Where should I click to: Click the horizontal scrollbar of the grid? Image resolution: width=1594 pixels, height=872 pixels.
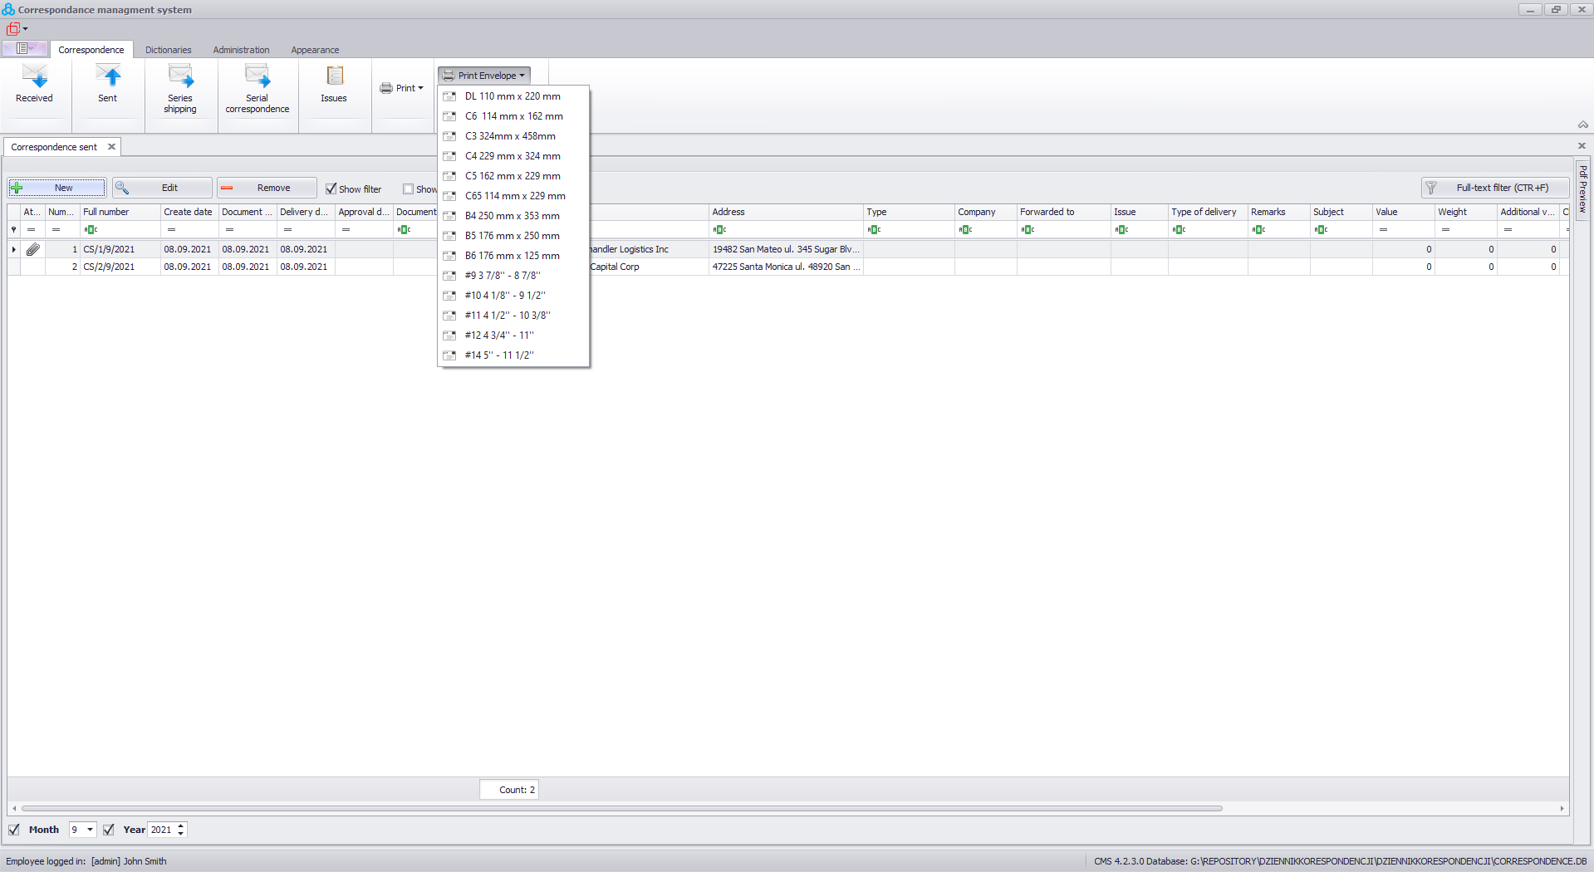pos(621,808)
